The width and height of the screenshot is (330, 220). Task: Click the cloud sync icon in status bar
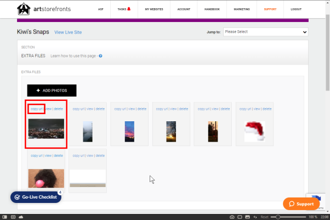click(21, 217)
